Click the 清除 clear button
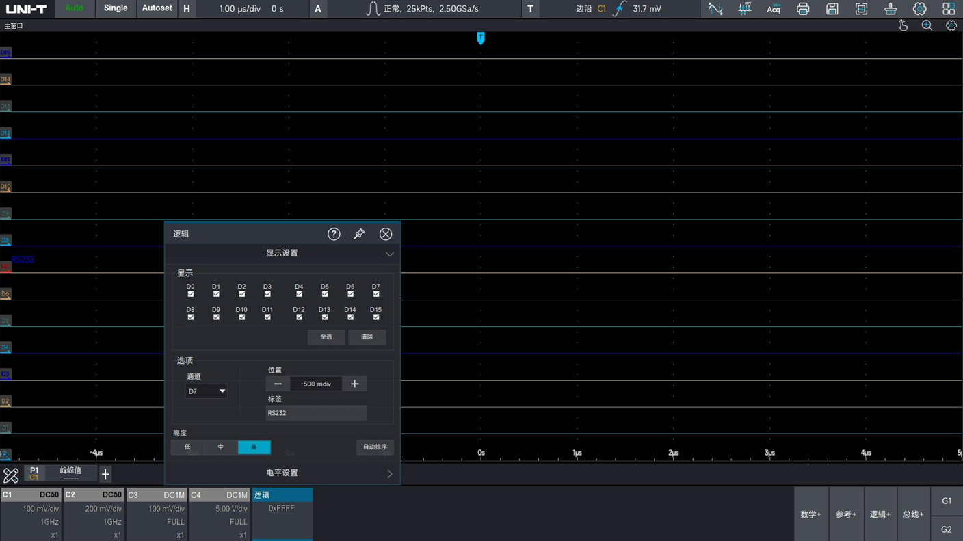The height and width of the screenshot is (541, 963). point(367,337)
